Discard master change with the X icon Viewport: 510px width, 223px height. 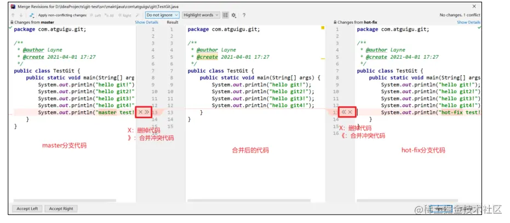[x=140, y=112]
